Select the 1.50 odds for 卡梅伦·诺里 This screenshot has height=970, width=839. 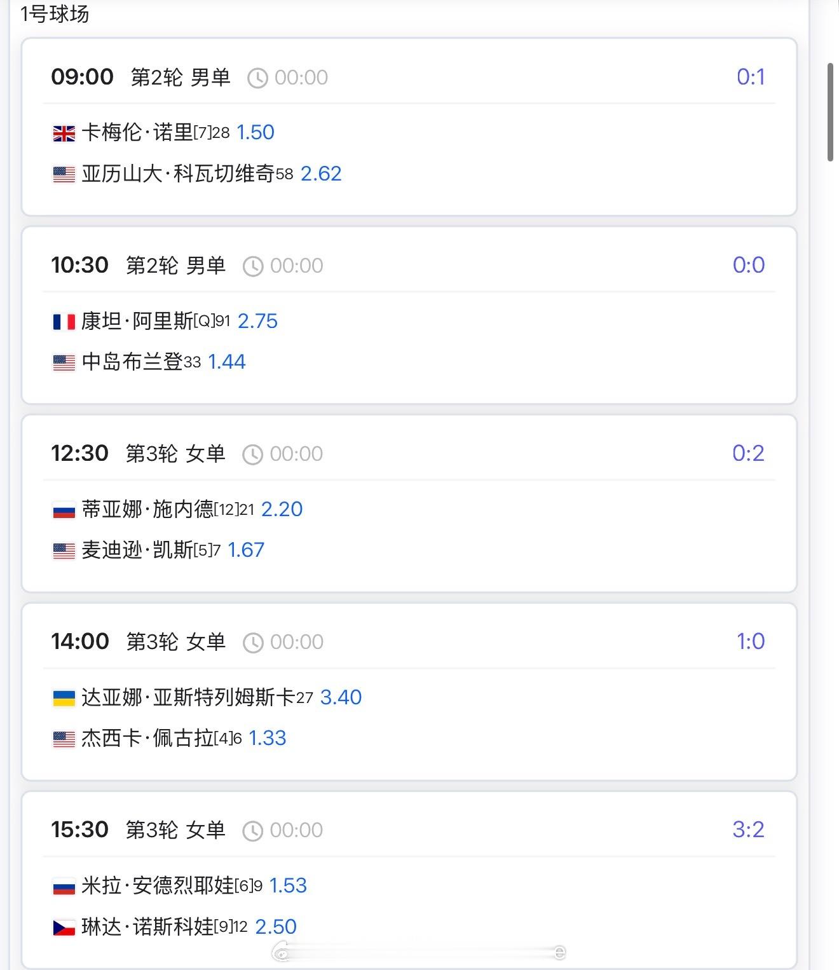pyautogui.click(x=256, y=132)
